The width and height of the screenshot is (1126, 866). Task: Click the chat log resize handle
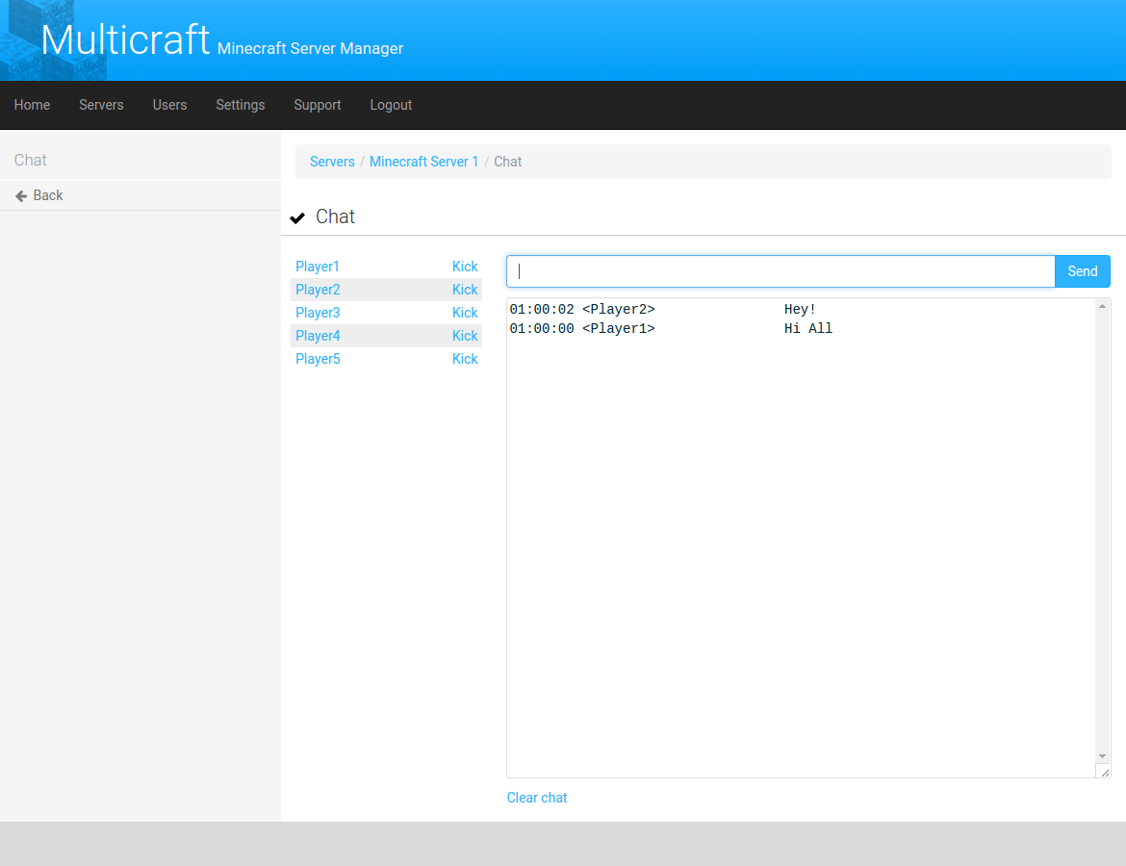click(1105, 772)
